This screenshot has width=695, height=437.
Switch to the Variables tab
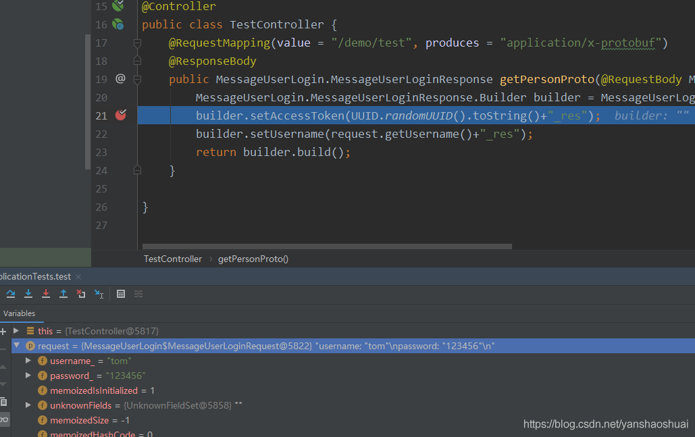tap(19, 313)
